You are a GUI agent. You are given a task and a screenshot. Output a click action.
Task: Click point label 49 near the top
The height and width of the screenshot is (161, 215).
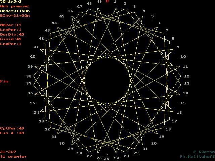point(99,2)
